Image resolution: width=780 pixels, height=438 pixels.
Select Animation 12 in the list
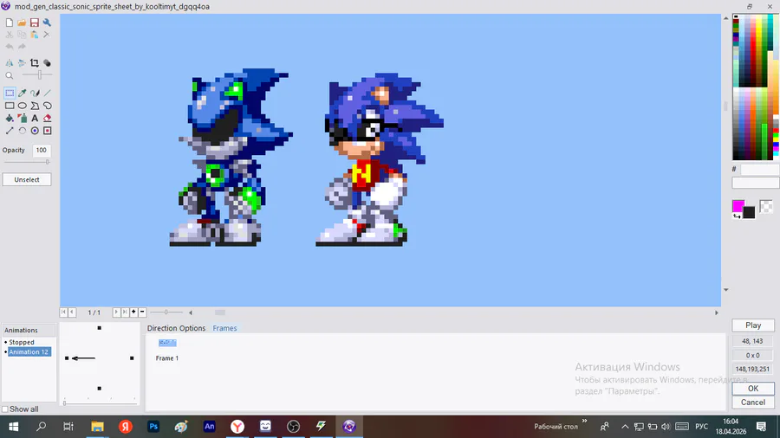pos(29,351)
